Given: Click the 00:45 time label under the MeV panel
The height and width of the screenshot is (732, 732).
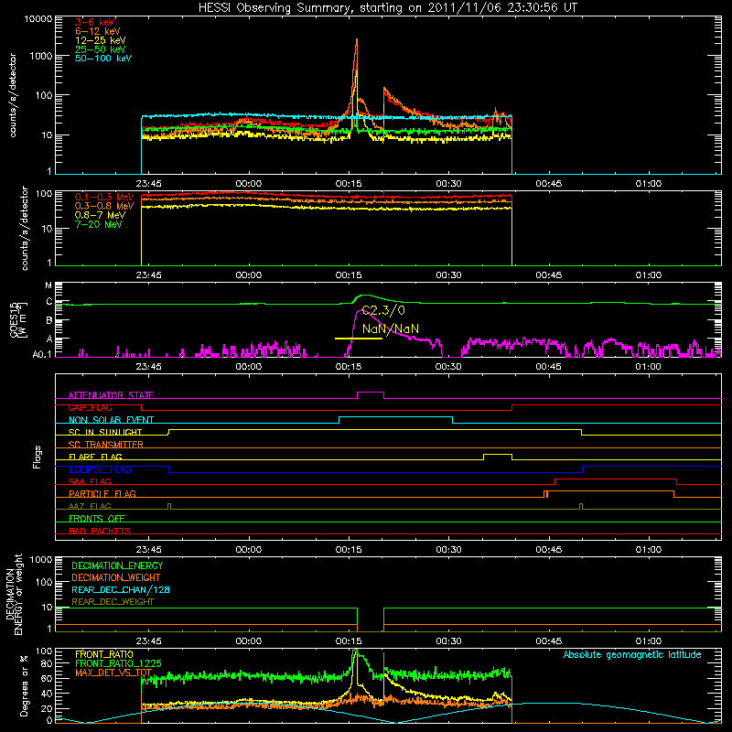Looking at the screenshot, I should click(548, 275).
